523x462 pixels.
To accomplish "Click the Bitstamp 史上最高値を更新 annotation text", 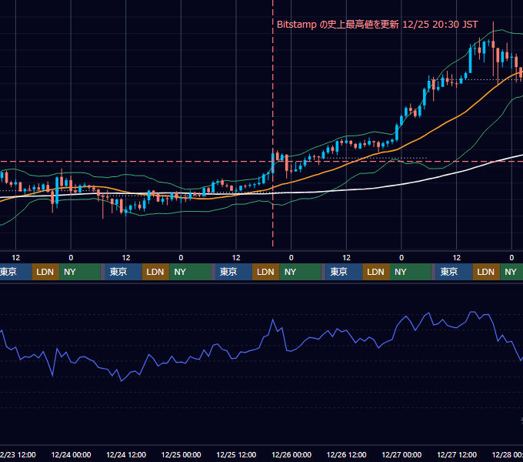I will click(x=377, y=25).
